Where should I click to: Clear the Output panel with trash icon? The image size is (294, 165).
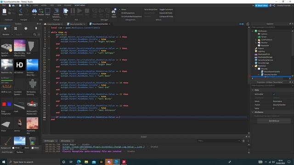(243, 141)
